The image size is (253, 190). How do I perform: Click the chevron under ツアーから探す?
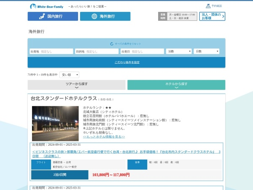click(x=77, y=87)
